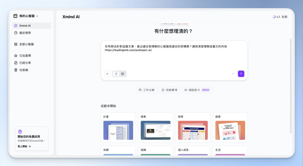Show 全部心智圖 all mind maps
303x166 pixels.
[32, 44]
